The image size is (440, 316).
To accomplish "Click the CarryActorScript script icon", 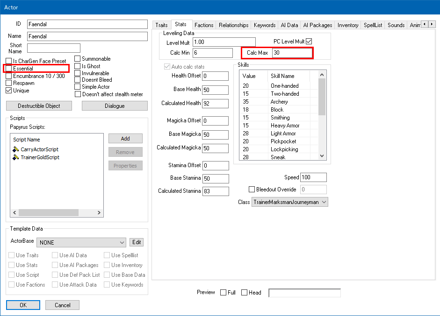I will pos(16,149).
